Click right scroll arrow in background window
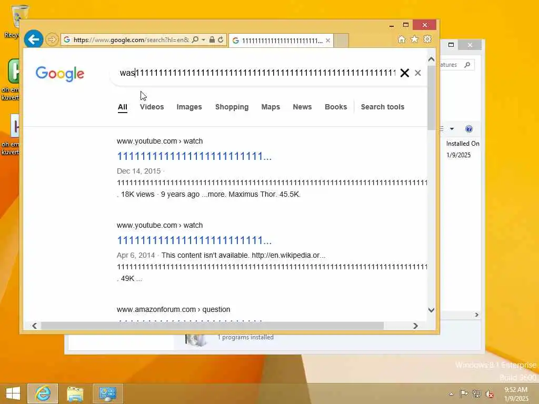539x404 pixels. click(476, 315)
